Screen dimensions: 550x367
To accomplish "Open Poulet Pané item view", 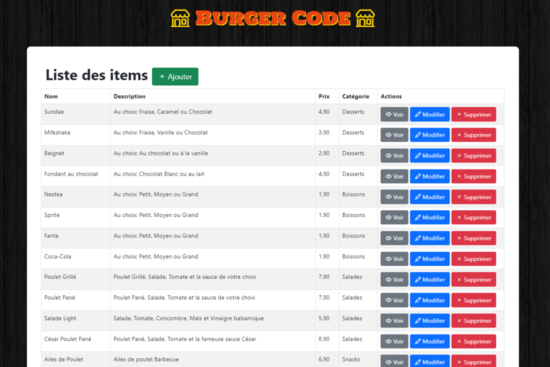I will point(394,300).
